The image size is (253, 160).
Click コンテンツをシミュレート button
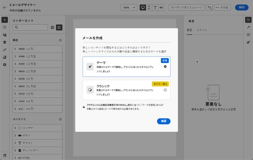tap(187, 7)
